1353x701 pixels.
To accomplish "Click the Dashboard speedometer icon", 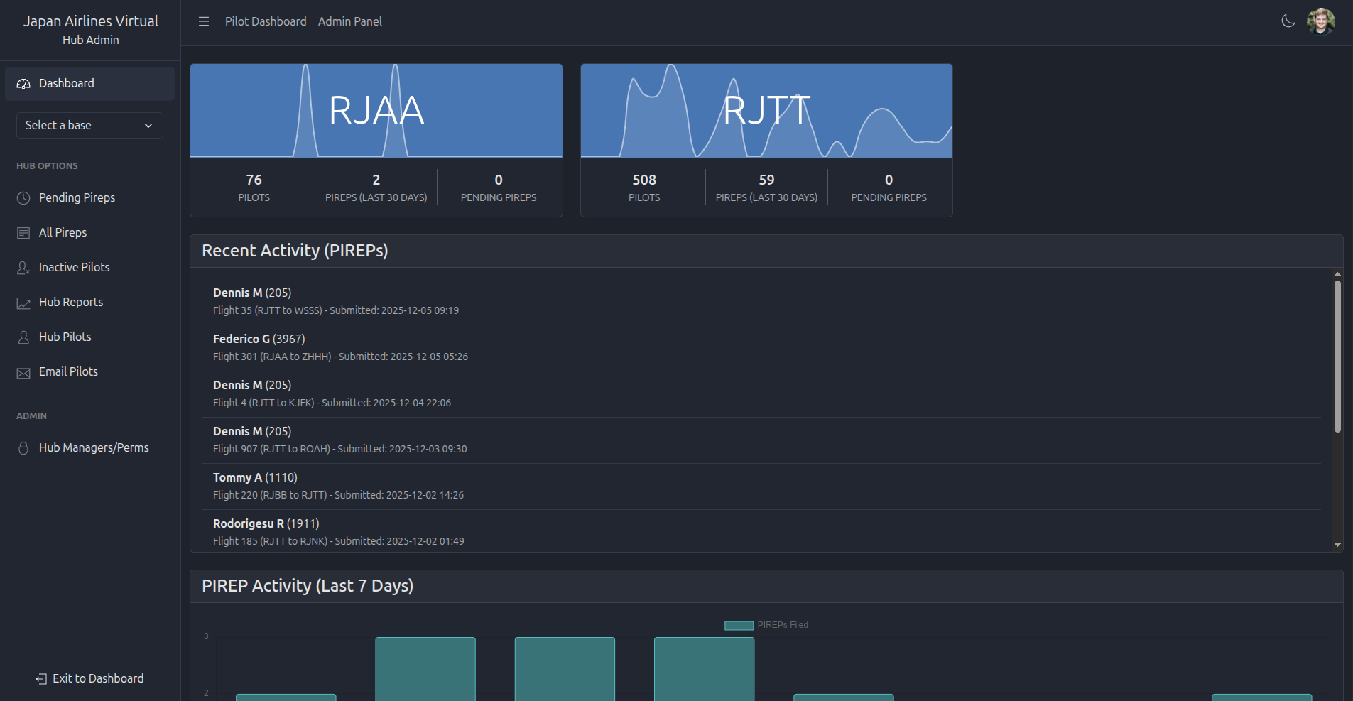I will (23, 84).
